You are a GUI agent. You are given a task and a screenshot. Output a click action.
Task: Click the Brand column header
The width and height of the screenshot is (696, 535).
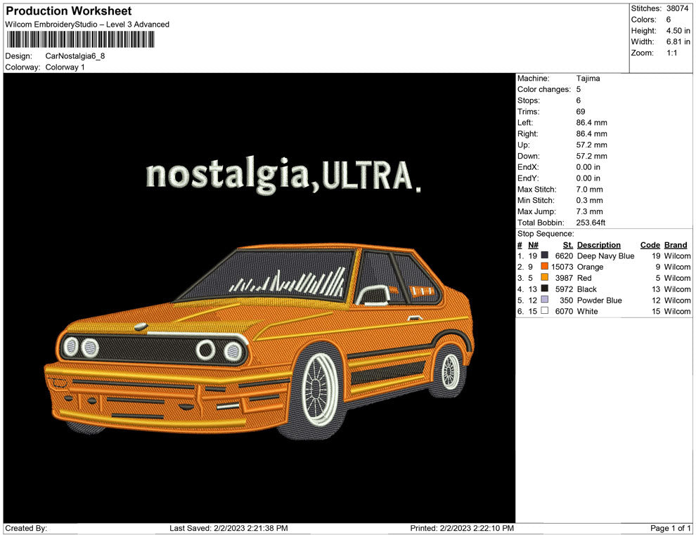(x=676, y=245)
